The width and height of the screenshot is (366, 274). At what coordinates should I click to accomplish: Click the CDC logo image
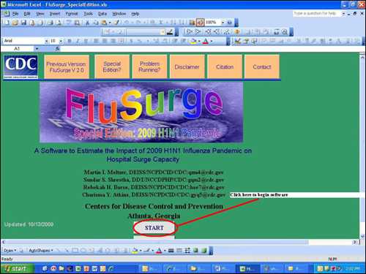(20, 67)
